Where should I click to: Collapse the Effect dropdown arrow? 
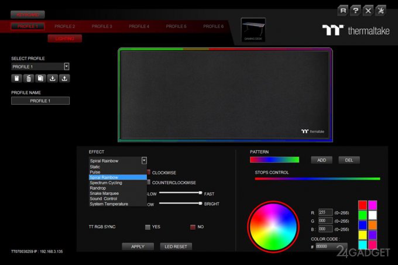click(144, 160)
